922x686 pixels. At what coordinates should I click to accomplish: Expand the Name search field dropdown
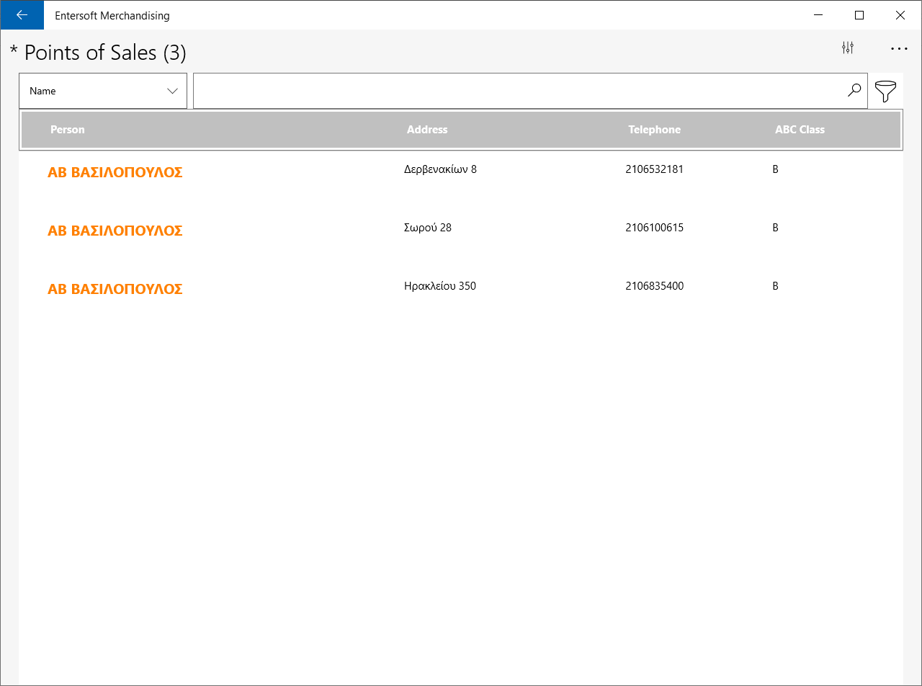(103, 91)
